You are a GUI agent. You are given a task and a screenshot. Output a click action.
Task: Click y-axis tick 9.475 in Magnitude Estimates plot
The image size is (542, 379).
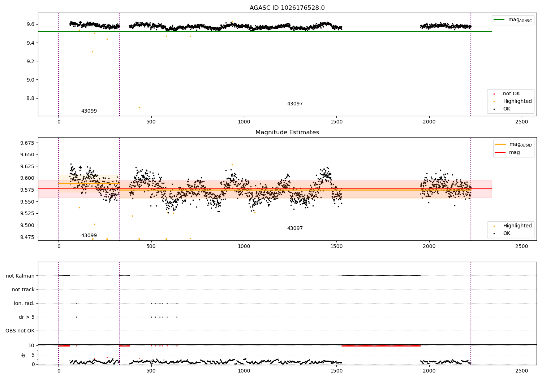point(27,237)
